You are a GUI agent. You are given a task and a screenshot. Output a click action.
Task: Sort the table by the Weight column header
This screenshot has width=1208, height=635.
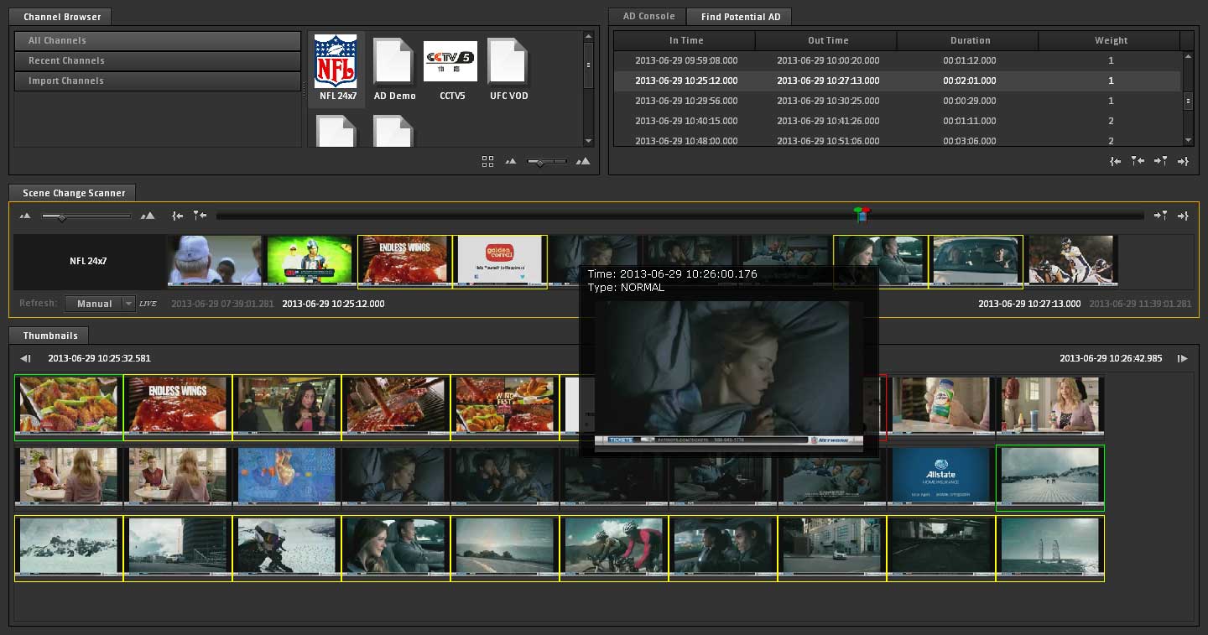tap(1110, 40)
